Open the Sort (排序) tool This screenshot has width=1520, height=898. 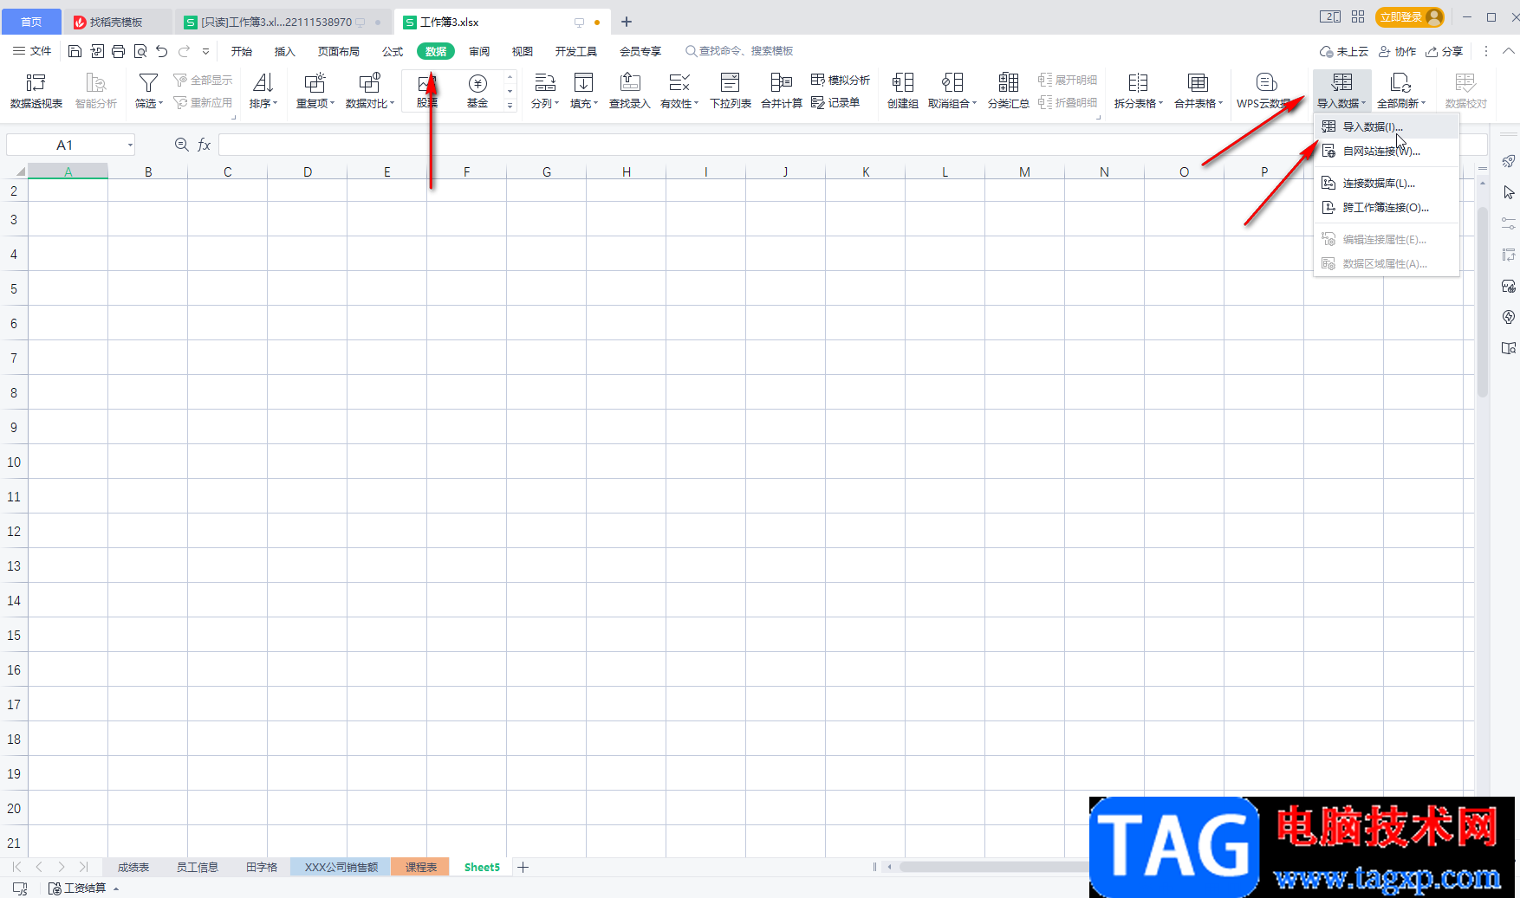(x=263, y=91)
